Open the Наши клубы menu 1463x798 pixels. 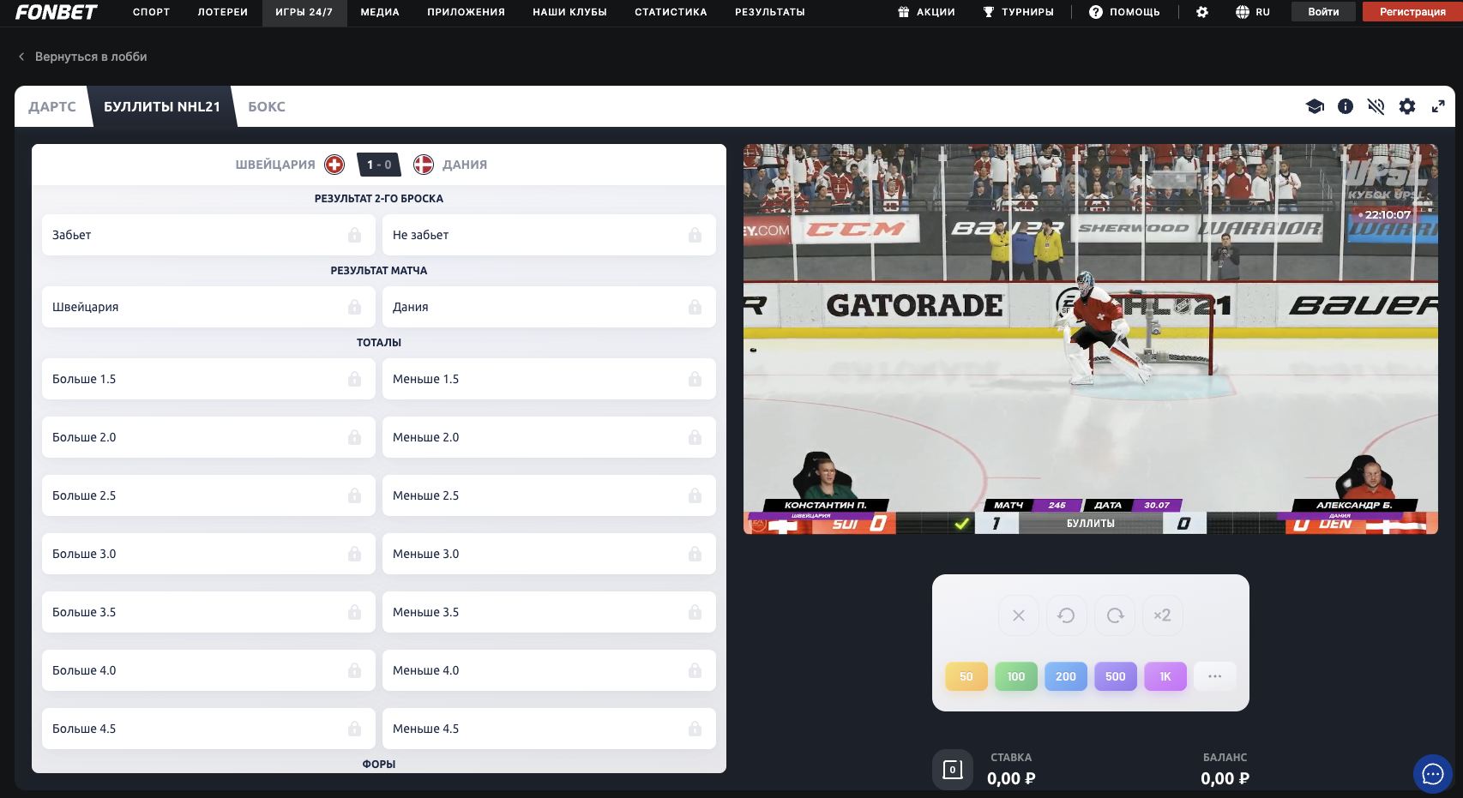point(570,12)
